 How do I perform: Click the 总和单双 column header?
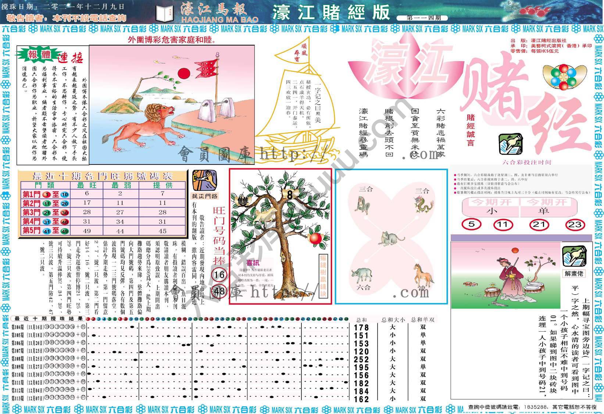tap(423, 320)
